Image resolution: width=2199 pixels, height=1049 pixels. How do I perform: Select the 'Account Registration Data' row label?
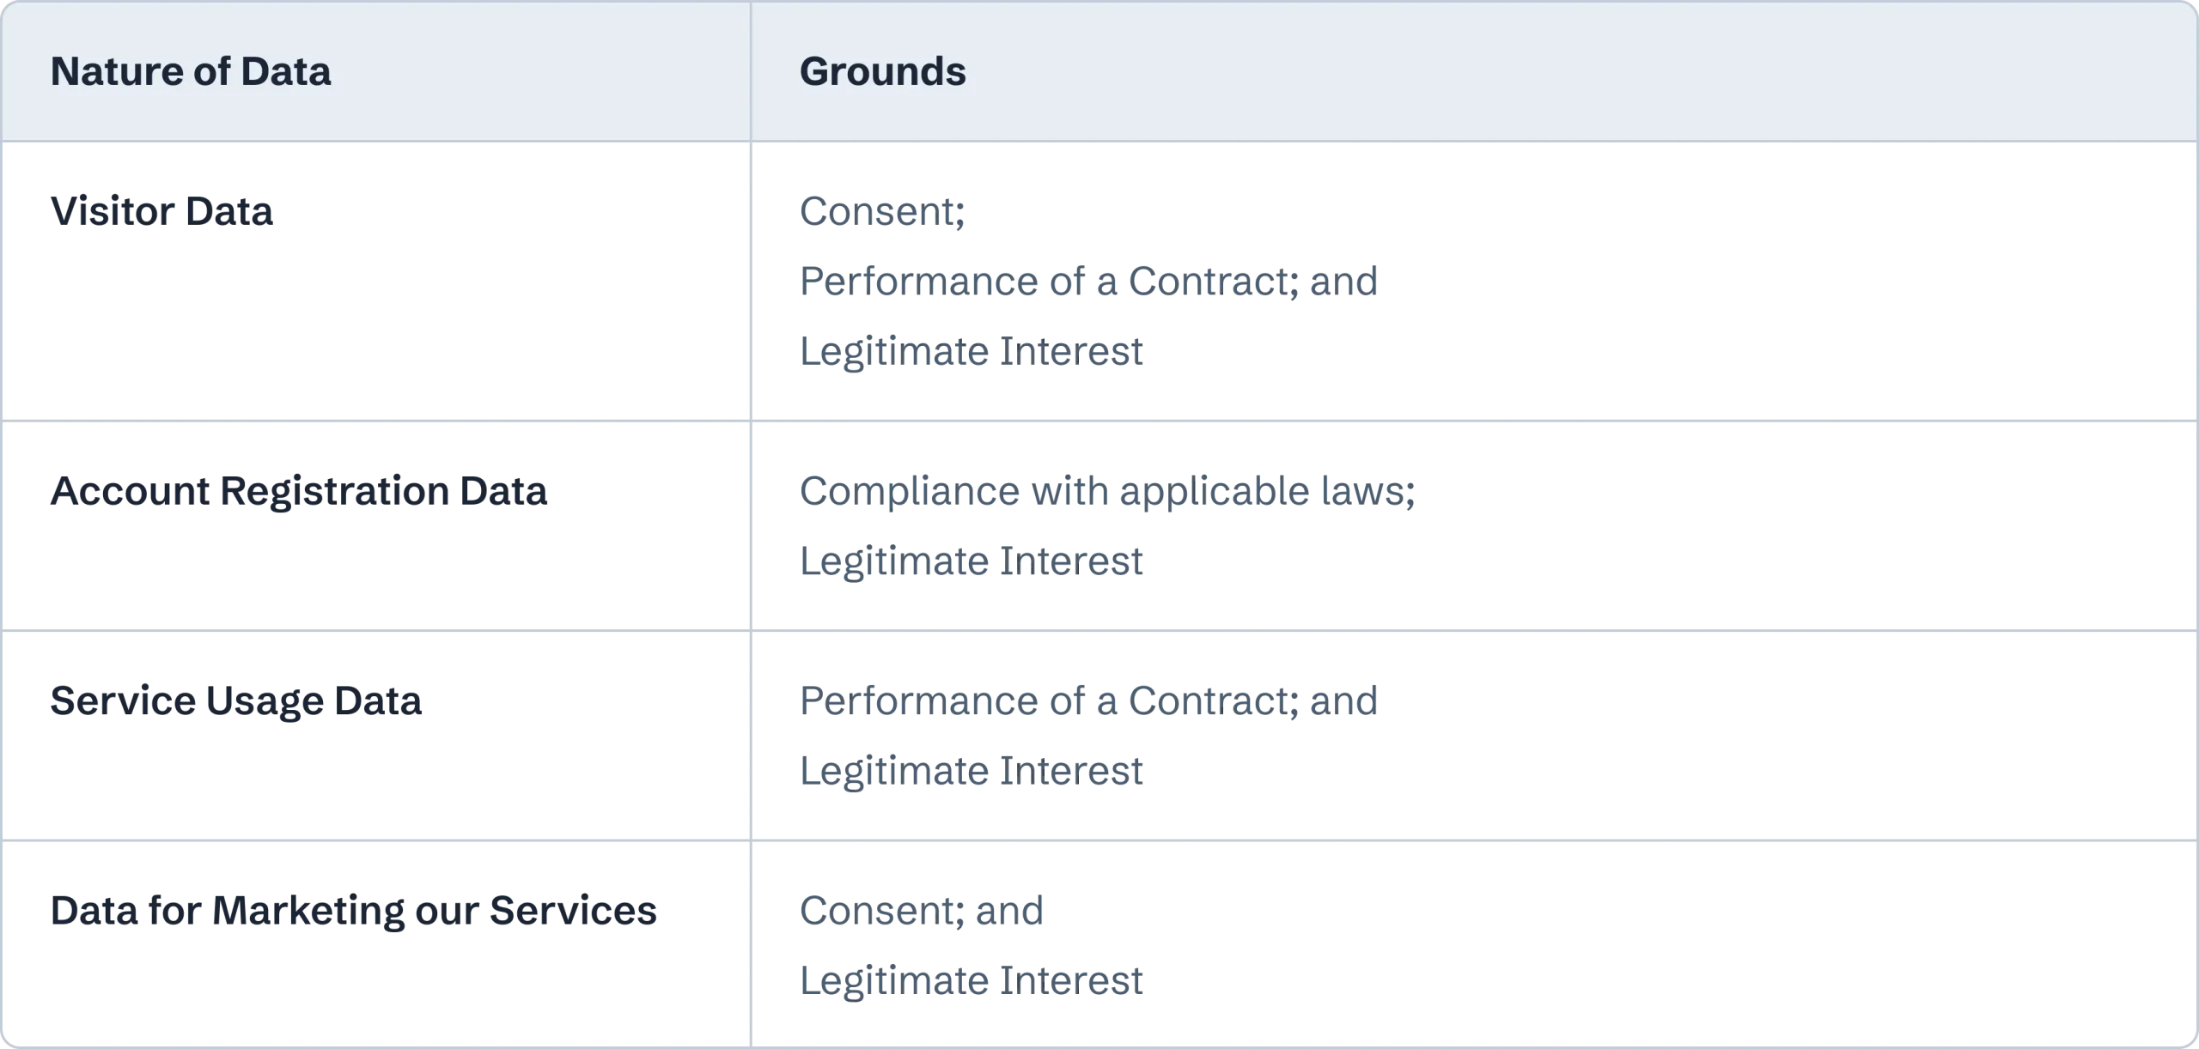(x=299, y=492)
